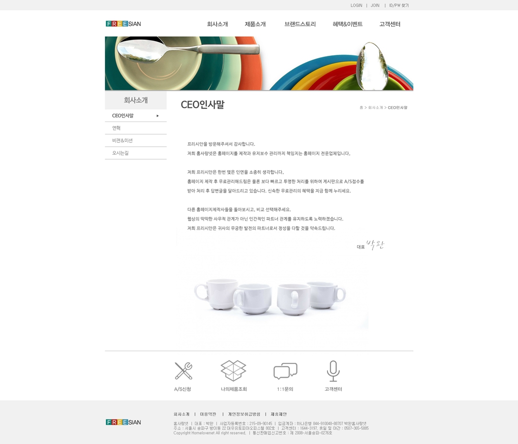Click the FREESIAN logo in the footer
Screen dimensions: 518x444
coord(123,422)
